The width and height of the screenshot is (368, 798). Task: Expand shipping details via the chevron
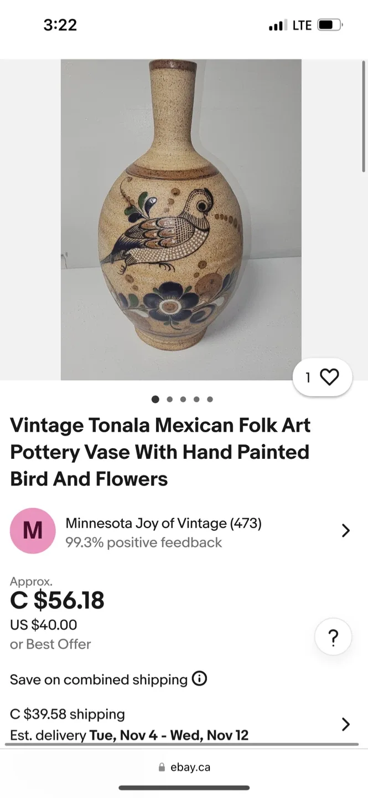point(346,724)
